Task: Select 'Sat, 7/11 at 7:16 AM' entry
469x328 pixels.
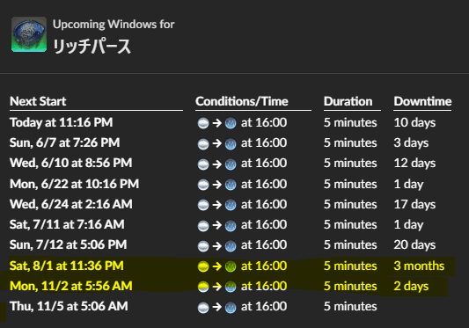Action: tap(67, 224)
